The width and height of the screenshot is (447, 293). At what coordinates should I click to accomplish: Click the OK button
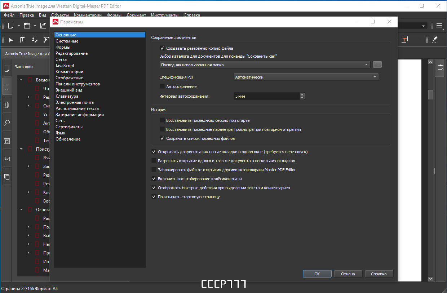(317, 274)
